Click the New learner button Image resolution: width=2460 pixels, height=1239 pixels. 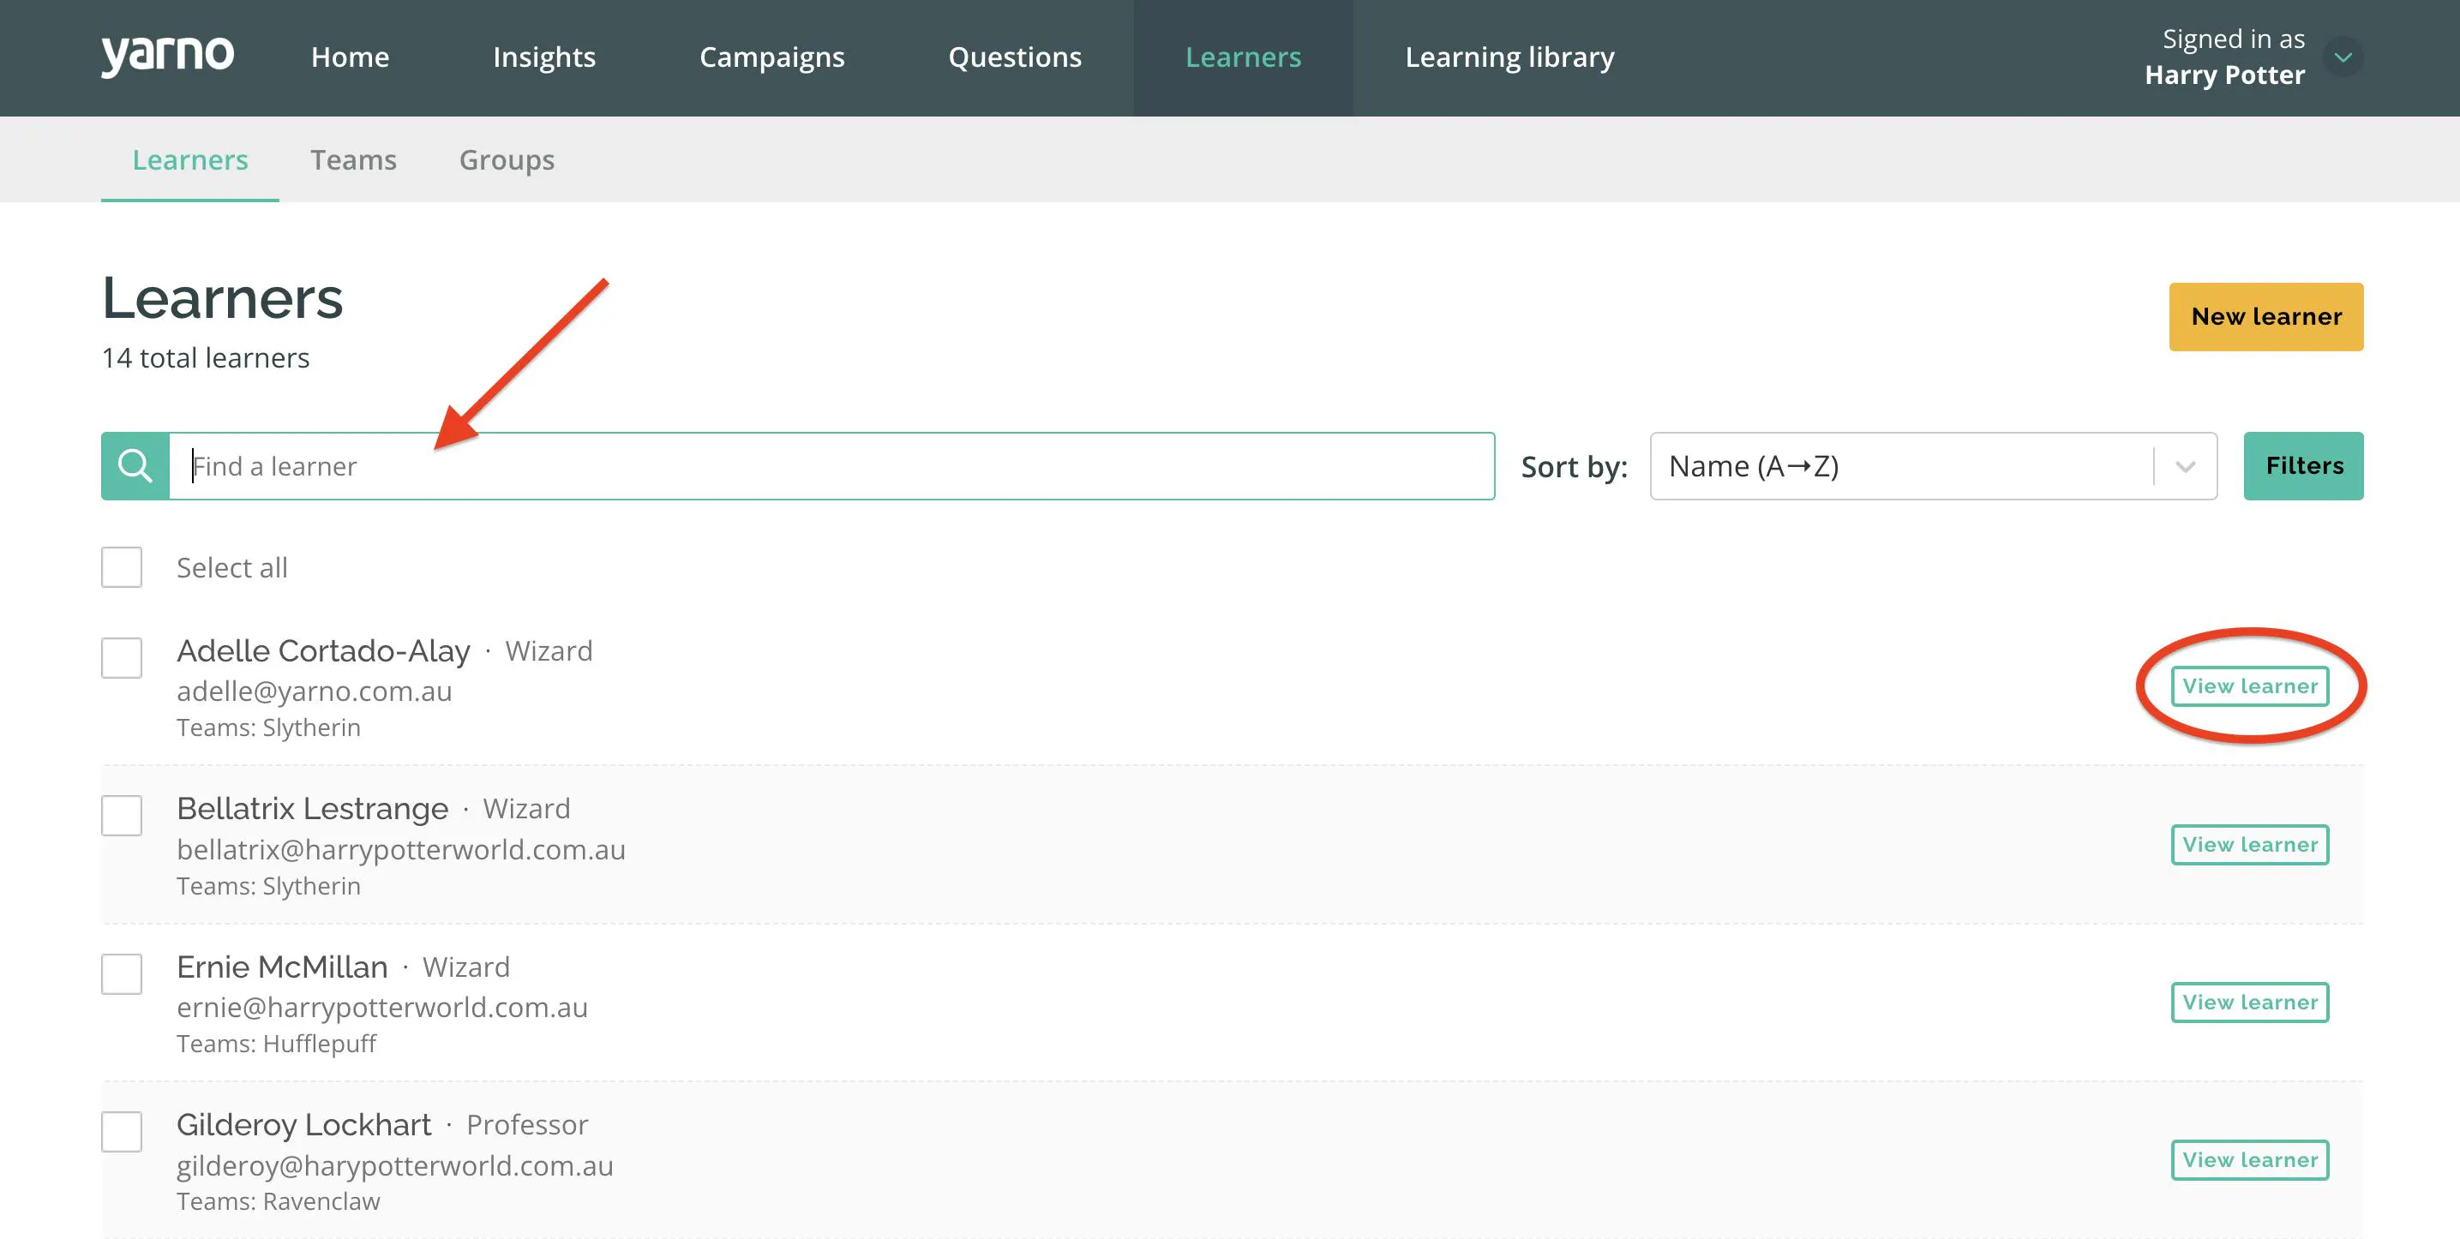pyautogui.click(x=2266, y=317)
